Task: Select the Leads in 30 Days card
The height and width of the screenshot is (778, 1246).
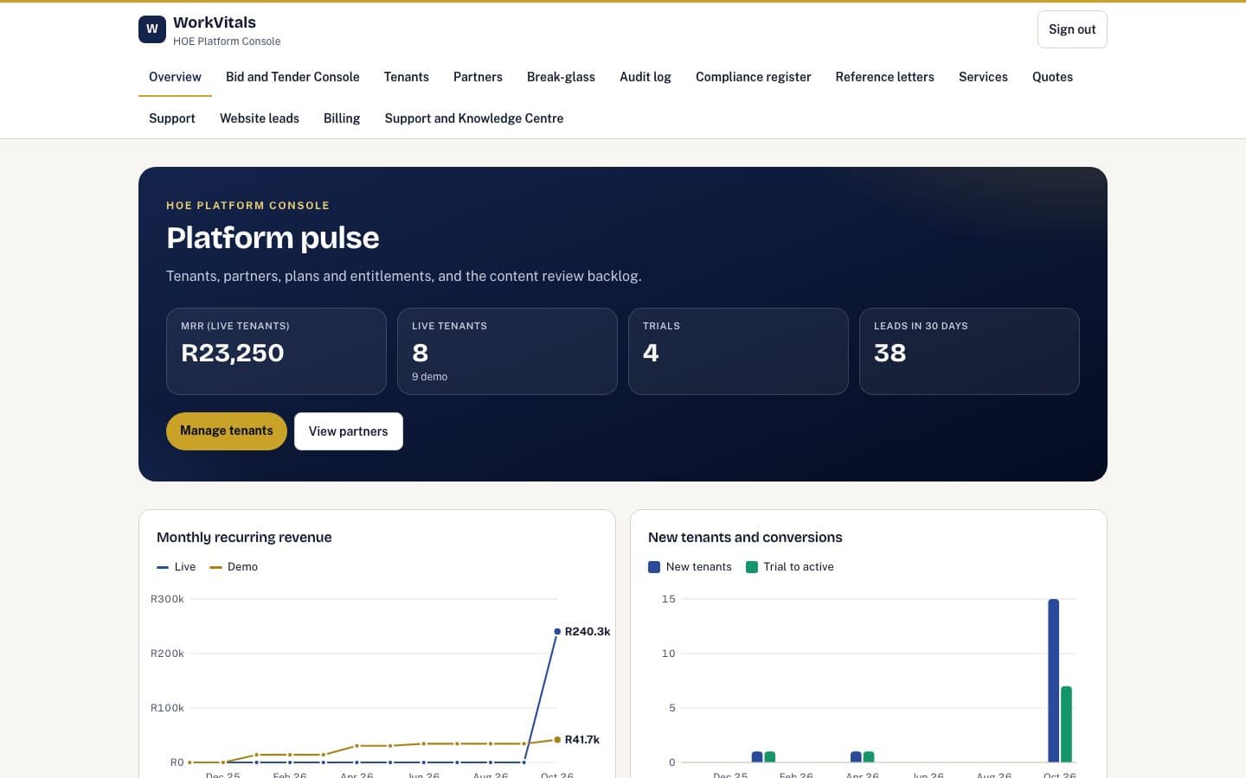Action: 969,351
